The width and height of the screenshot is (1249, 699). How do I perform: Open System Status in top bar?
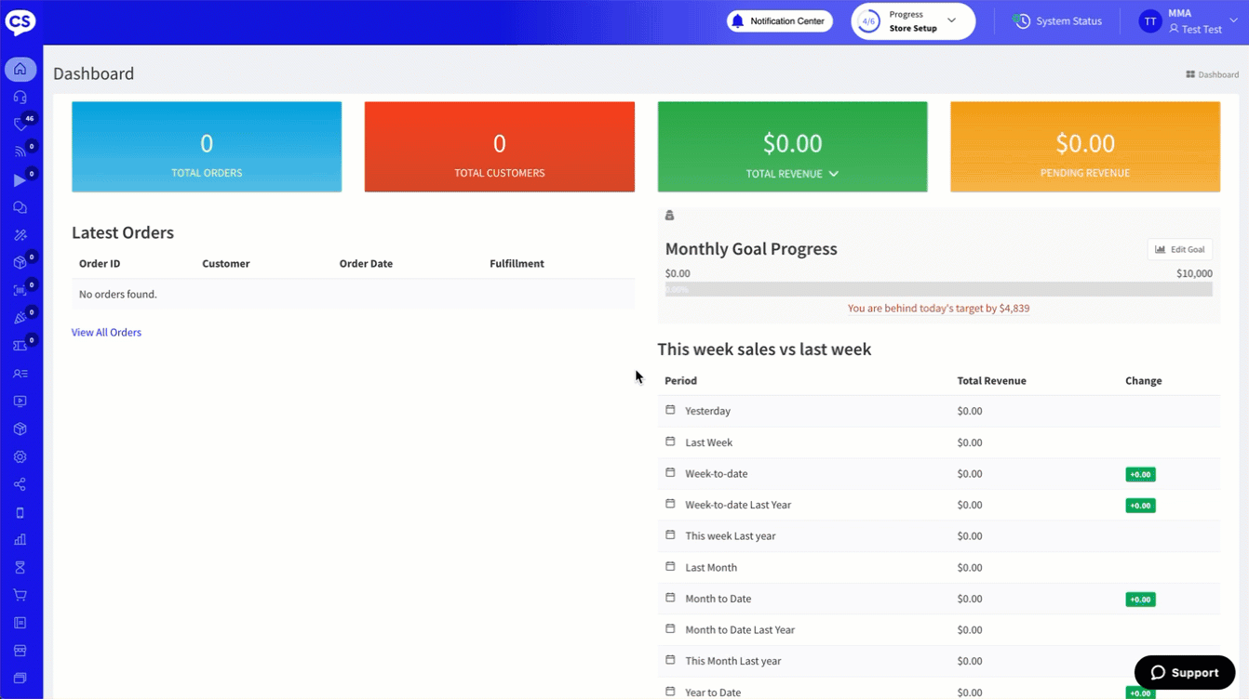[1058, 21]
